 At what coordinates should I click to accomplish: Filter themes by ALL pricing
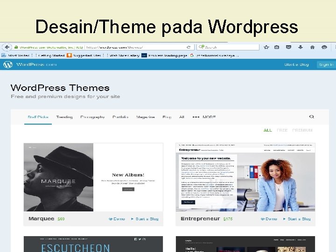point(268,130)
